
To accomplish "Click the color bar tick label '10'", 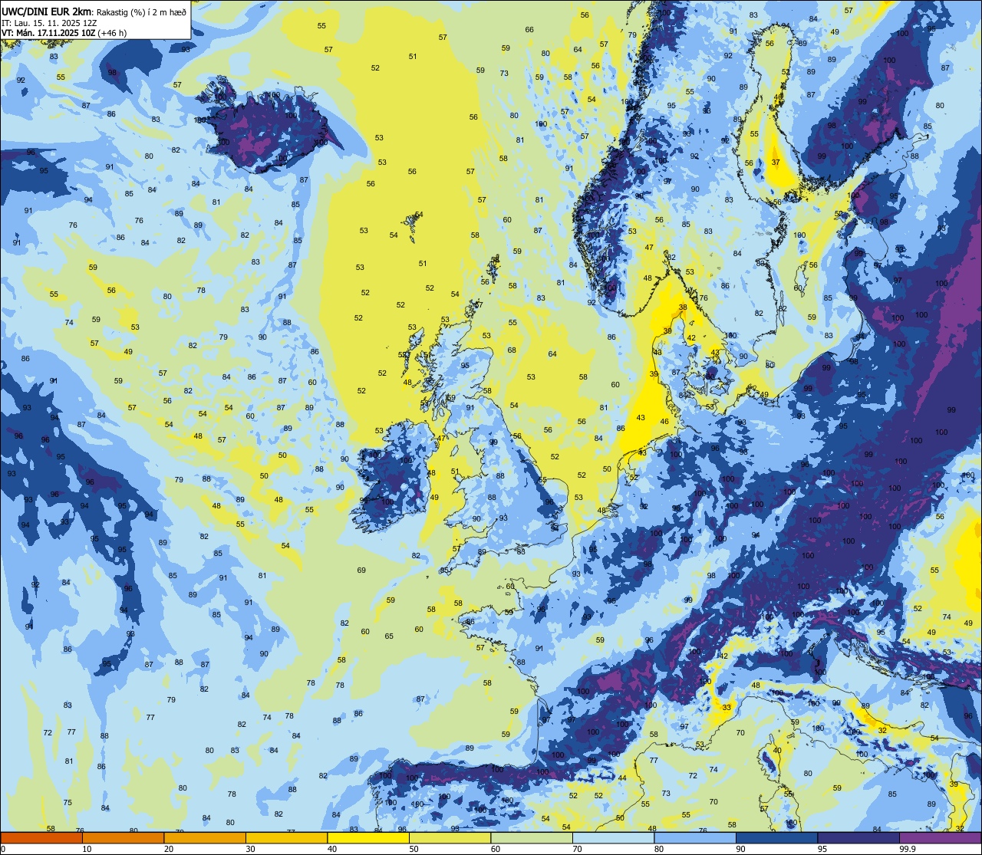I will (x=87, y=849).
